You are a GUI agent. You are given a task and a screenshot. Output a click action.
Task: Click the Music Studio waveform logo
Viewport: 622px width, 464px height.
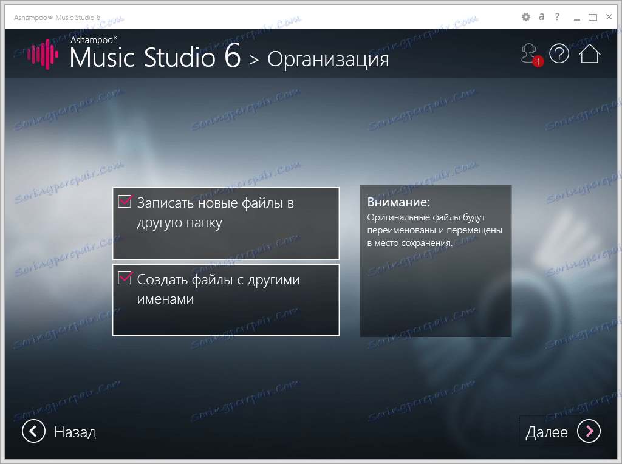(x=43, y=54)
